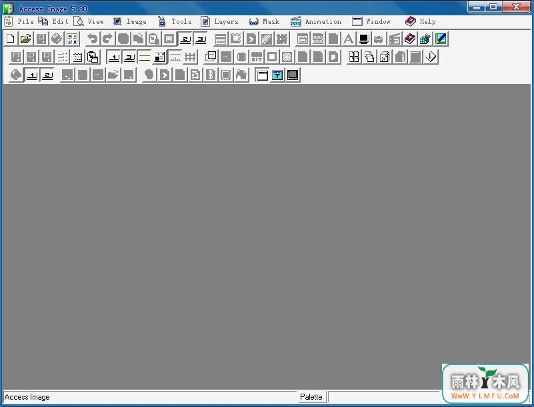The width and height of the screenshot is (534, 407).
Task: Maximize the Access Image window
Action: tap(493, 7)
